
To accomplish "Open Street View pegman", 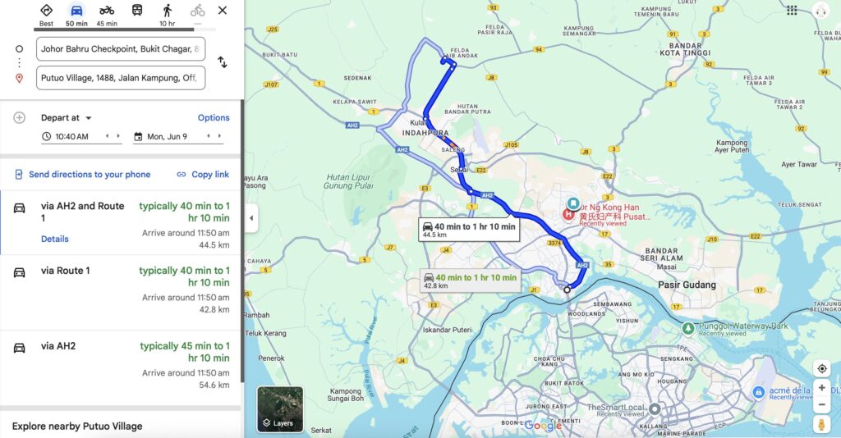I will 821,424.
